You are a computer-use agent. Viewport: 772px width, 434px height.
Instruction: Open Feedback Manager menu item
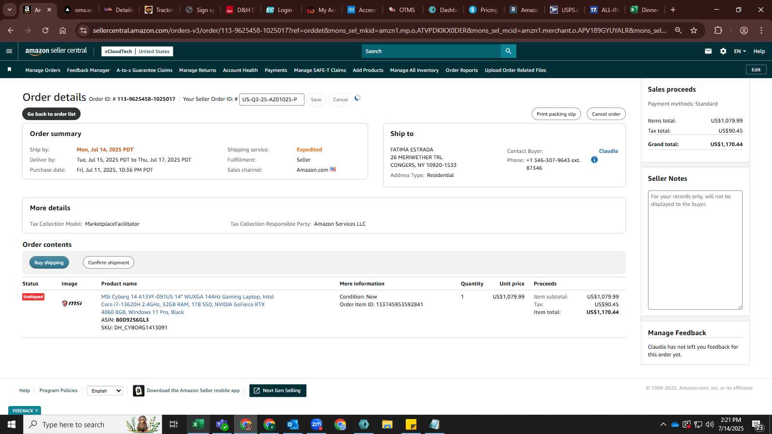[x=88, y=70]
